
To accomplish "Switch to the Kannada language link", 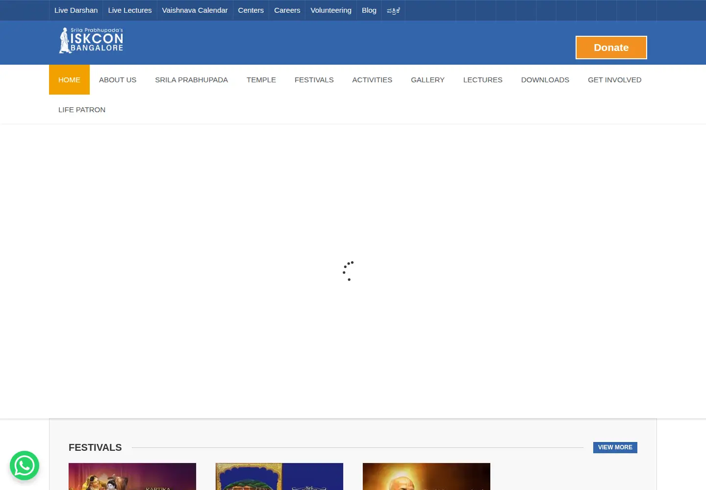I will click(x=393, y=10).
